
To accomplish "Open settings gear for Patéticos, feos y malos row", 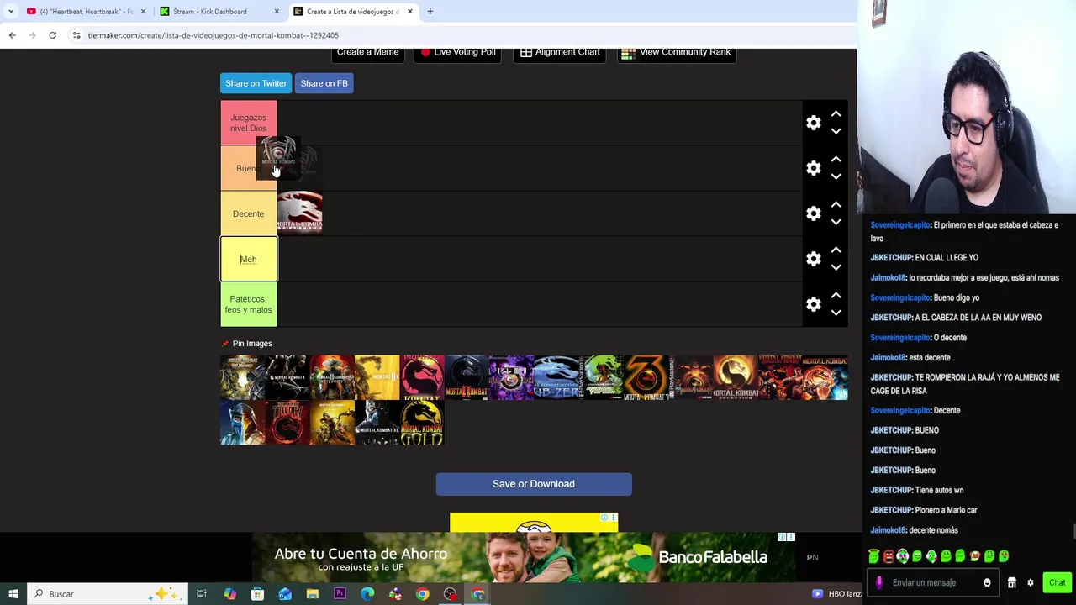I will (813, 304).
